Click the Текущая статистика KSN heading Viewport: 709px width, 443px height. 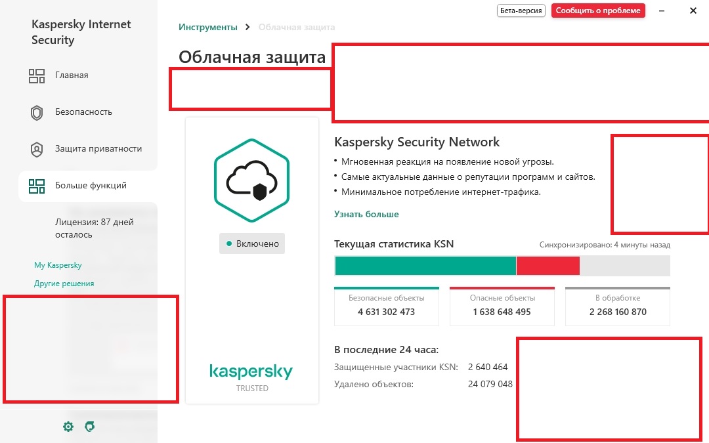(394, 244)
